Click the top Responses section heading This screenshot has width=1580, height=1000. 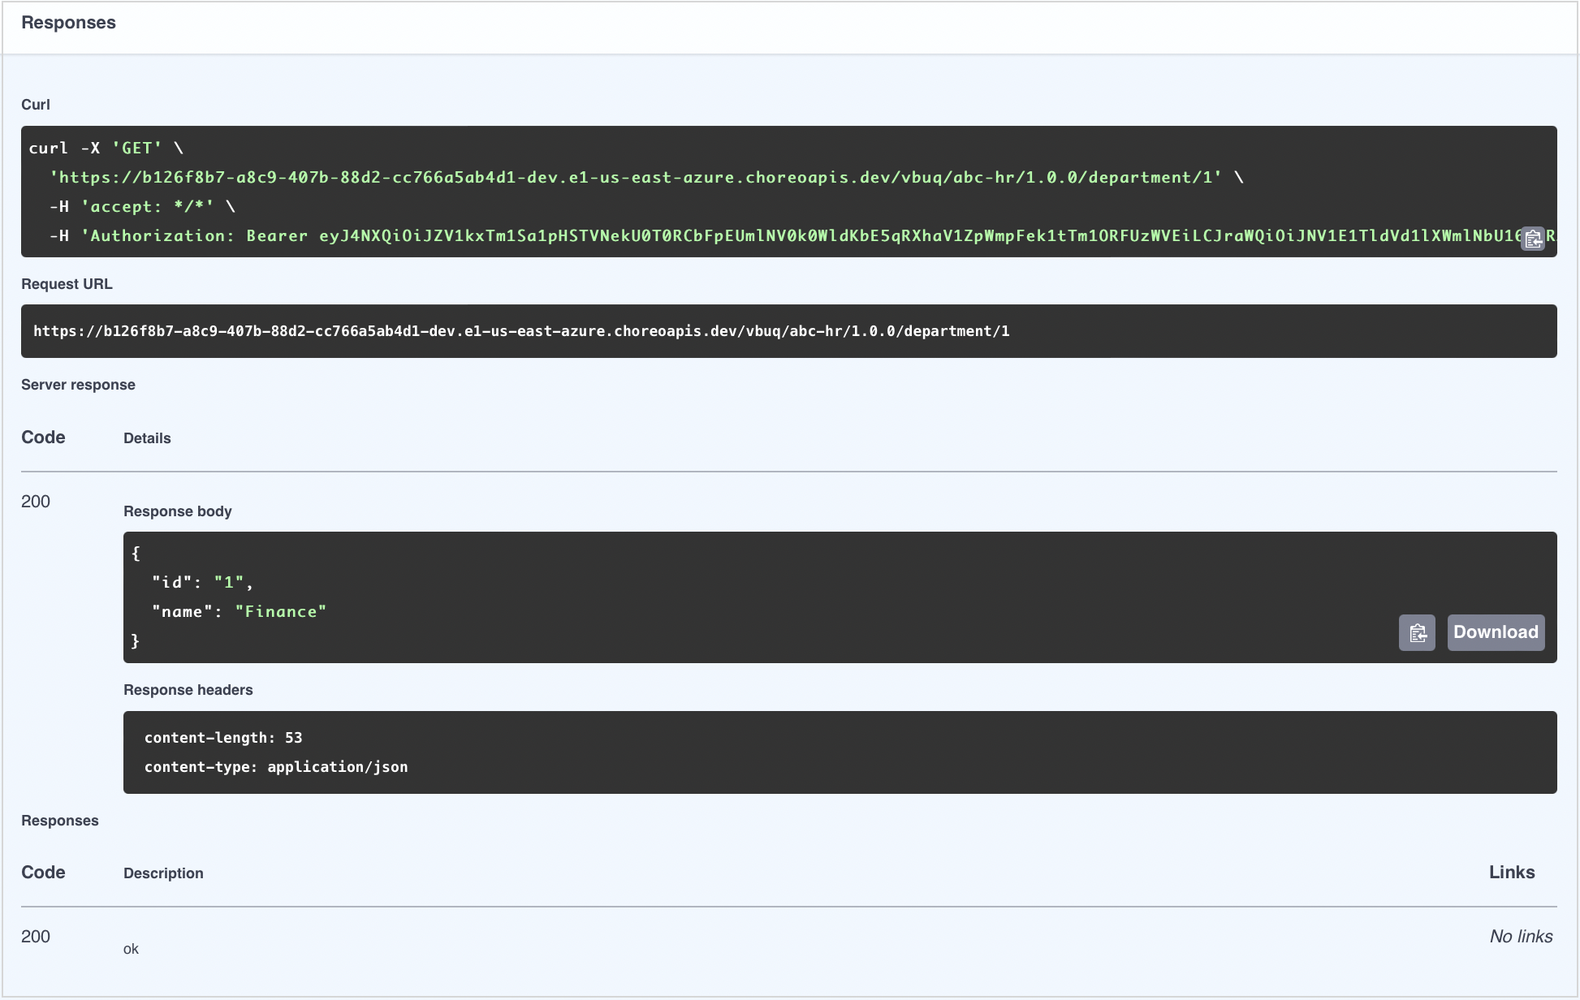[x=68, y=23]
